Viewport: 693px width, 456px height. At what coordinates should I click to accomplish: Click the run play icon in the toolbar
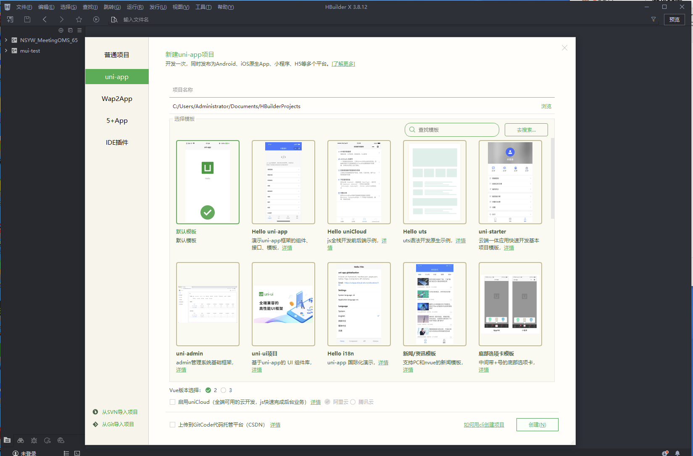tap(96, 19)
